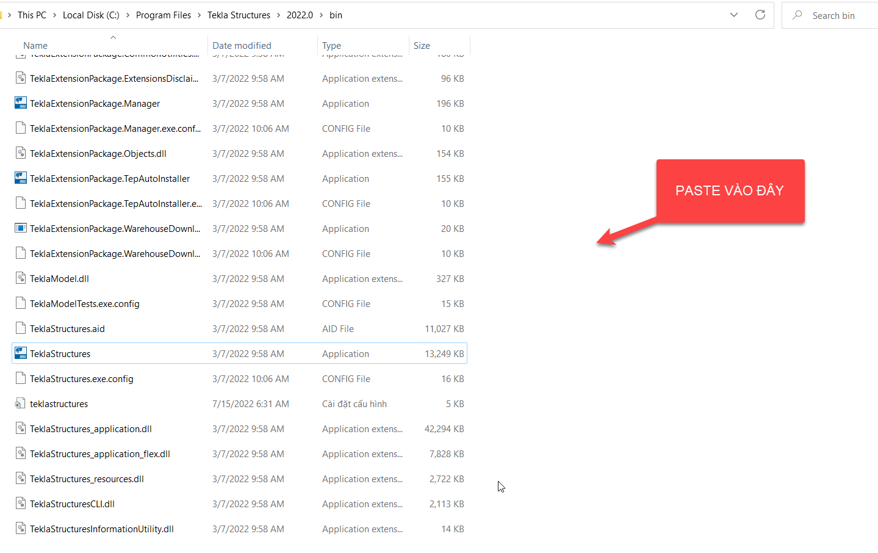This screenshot has height=553, width=878.
Task: Click the TeklaModel.dll file icon
Action: pos(21,278)
